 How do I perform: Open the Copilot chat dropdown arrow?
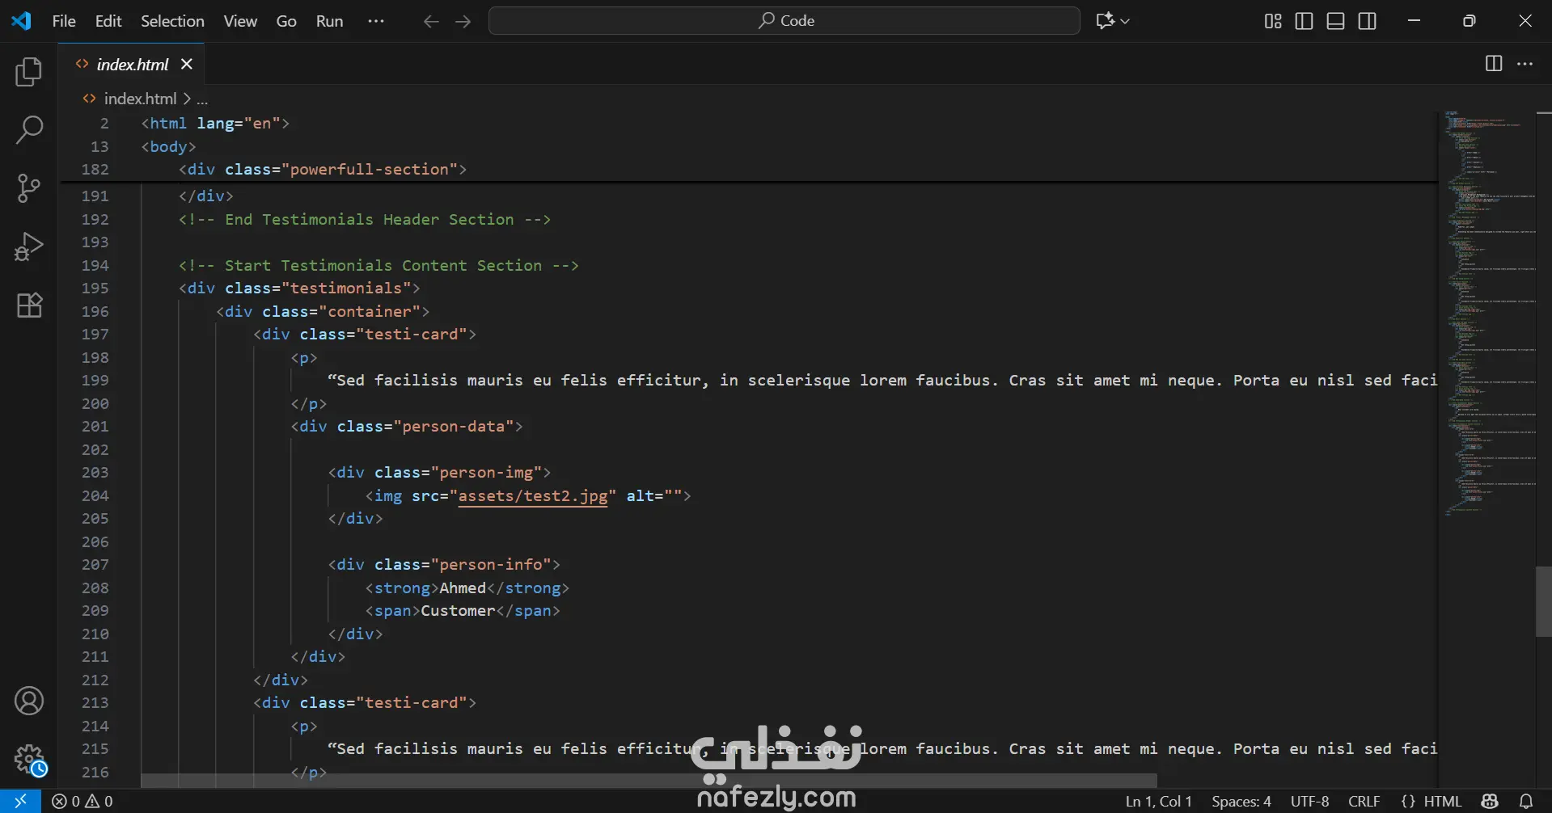pyautogui.click(x=1125, y=21)
